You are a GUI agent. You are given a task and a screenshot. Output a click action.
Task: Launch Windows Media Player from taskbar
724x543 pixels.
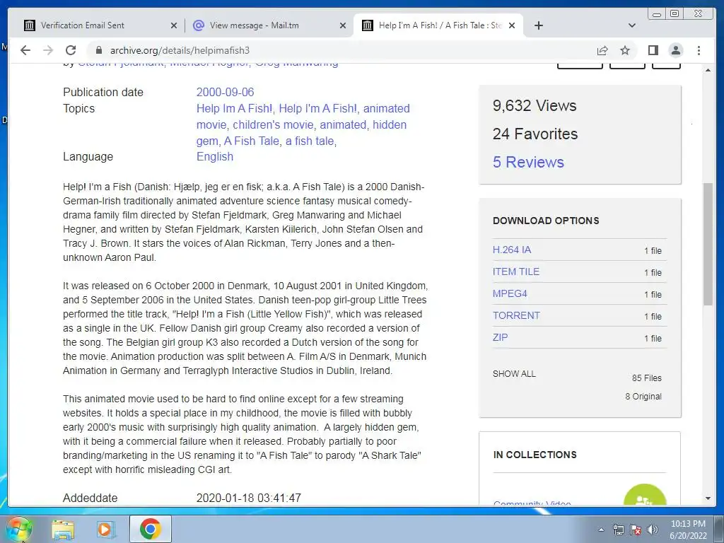pyautogui.click(x=106, y=529)
